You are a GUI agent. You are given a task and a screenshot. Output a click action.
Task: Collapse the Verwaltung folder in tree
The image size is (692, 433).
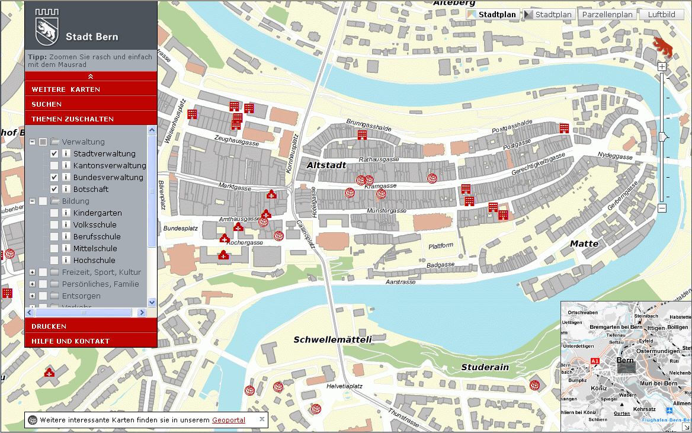click(x=33, y=142)
